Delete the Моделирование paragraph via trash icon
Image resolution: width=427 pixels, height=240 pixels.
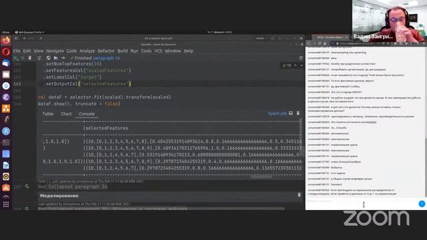[300, 195]
